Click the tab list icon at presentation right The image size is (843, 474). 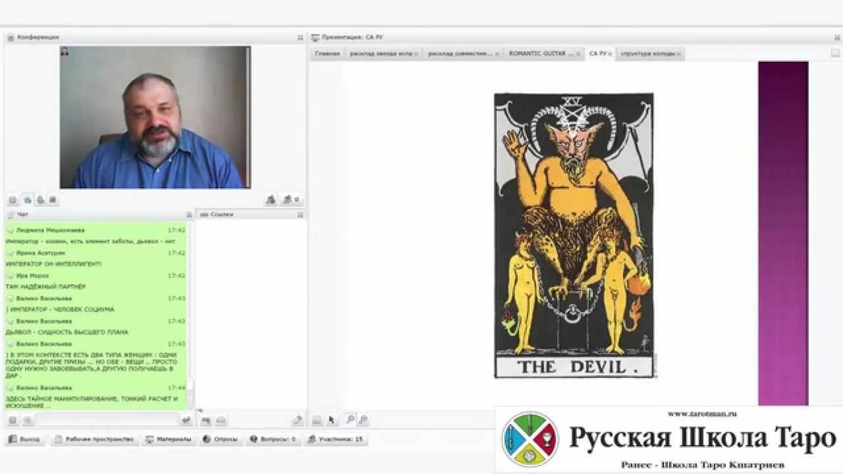tap(835, 53)
